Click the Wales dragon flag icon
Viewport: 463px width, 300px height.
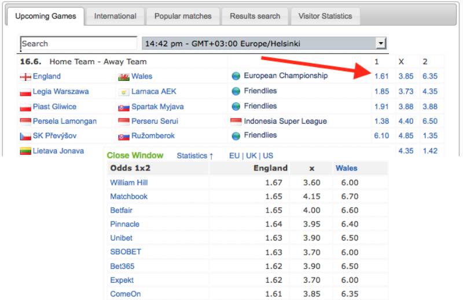[123, 77]
